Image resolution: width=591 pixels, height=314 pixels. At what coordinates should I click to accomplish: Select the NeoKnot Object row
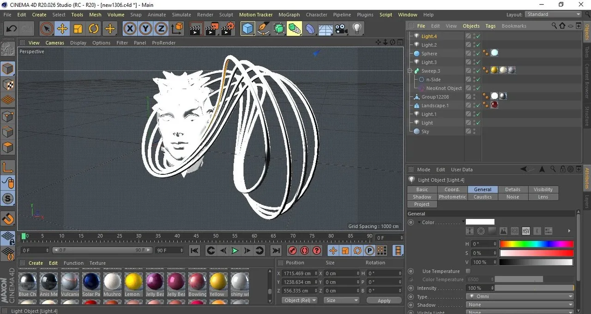[444, 88]
